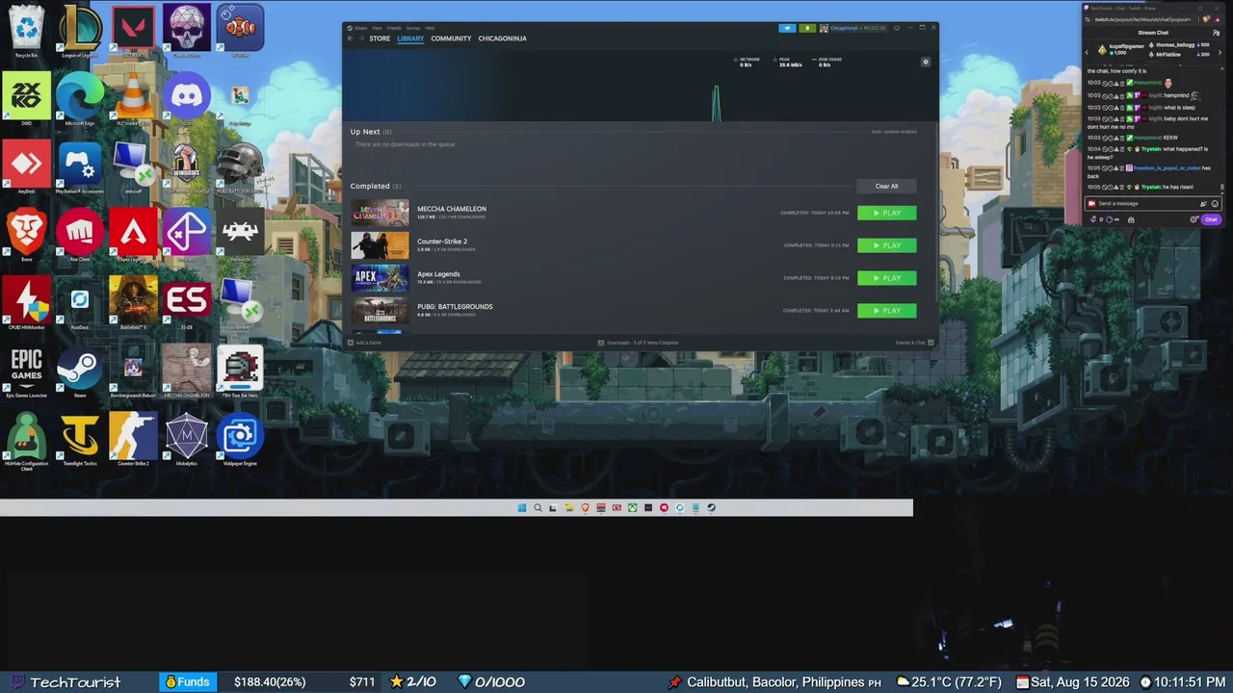1233x693 pixels.
Task: Click Clear All completed downloads
Action: point(886,186)
